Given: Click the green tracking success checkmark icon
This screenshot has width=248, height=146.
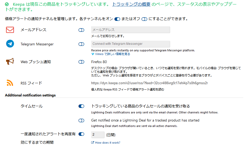Looking at the screenshot, I should (x=7, y=4).
